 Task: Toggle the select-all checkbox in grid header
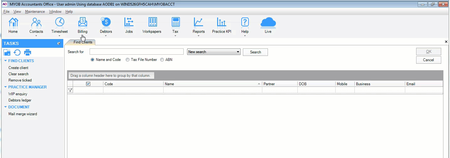[88, 84]
